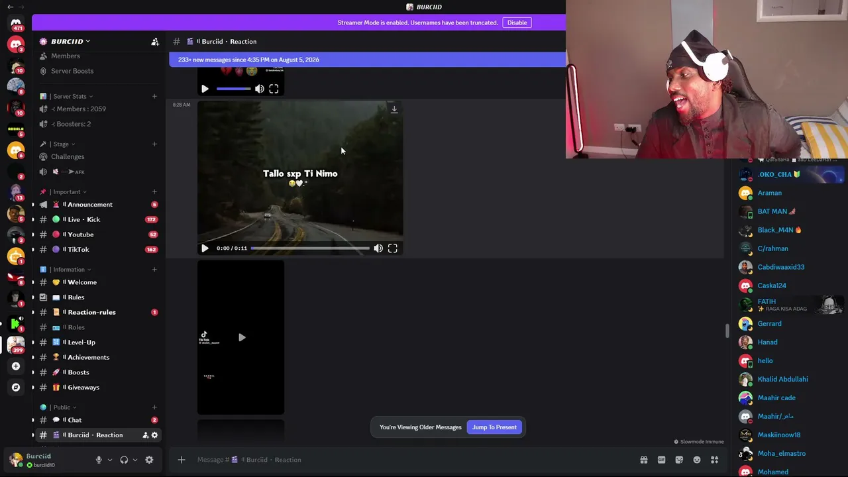This screenshot has height=477, width=848.
Task: Seek on the 0:11 video progress bar
Action: [x=310, y=248]
